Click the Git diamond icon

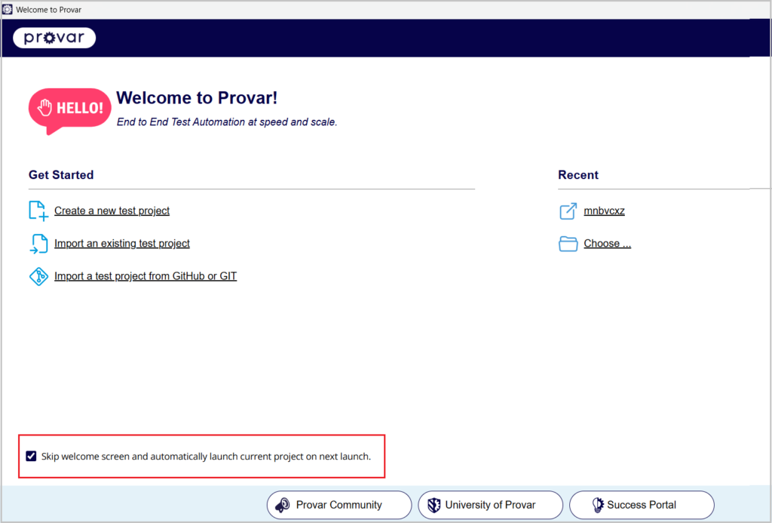point(38,276)
